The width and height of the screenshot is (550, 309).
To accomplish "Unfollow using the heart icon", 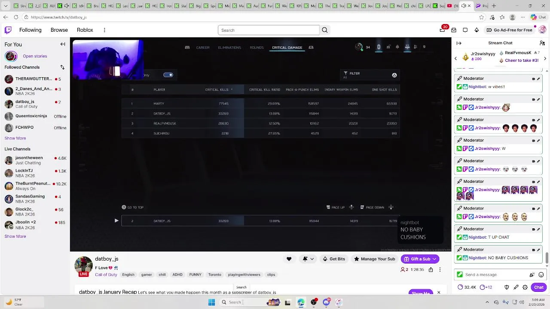I will coord(289,259).
